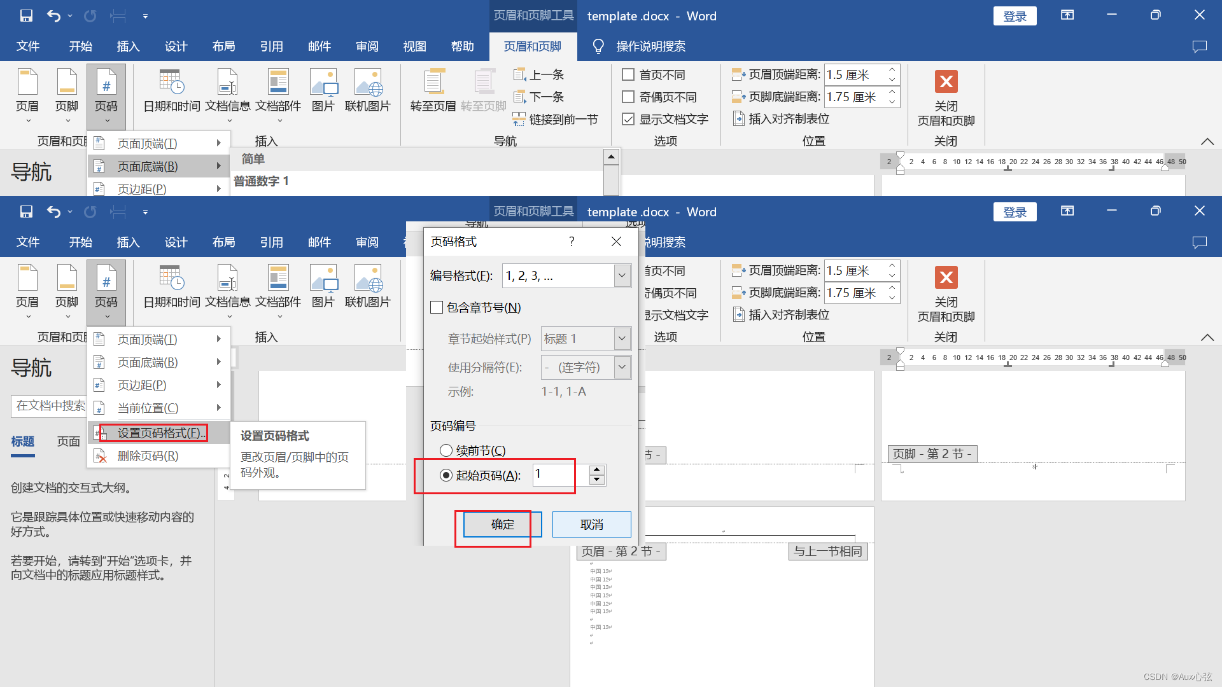Switch to the 页面 navigation tab
The height and width of the screenshot is (687, 1222).
click(69, 441)
